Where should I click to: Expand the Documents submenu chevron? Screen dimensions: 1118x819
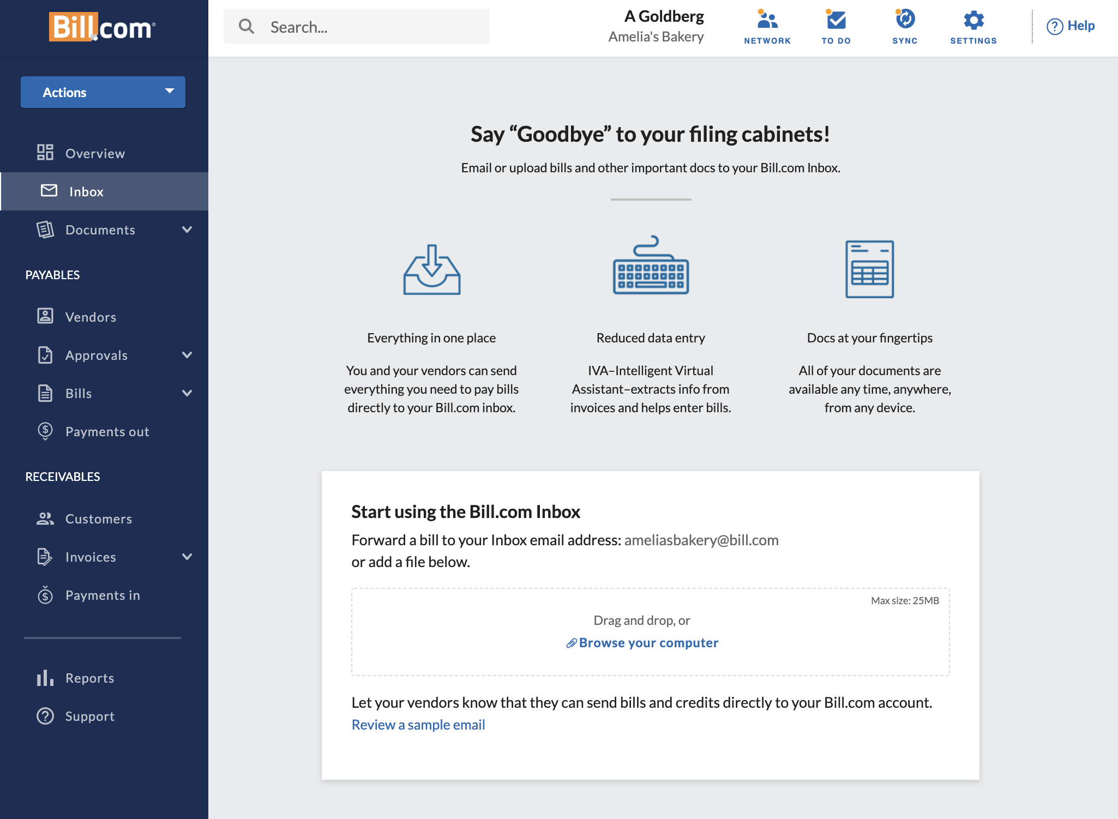(x=187, y=230)
